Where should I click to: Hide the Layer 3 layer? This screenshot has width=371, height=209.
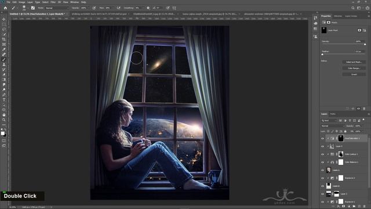click(x=322, y=146)
